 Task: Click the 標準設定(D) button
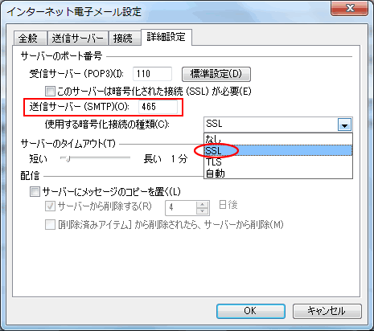[x=216, y=74]
